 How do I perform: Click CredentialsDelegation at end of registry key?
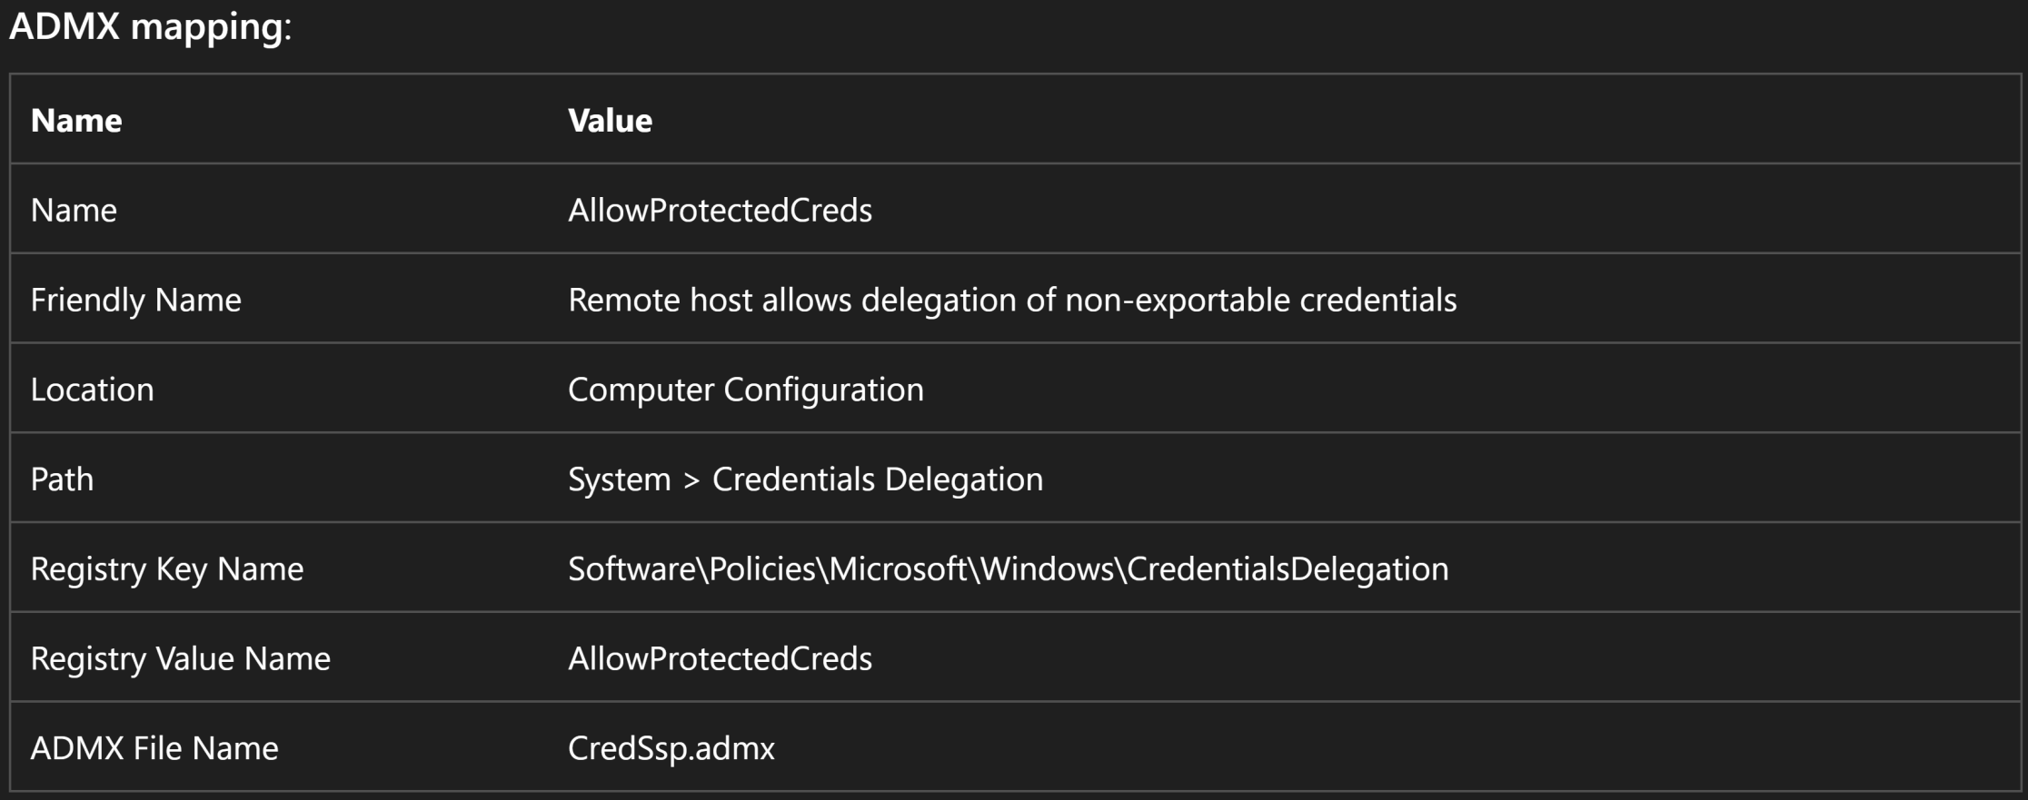coord(1287,569)
